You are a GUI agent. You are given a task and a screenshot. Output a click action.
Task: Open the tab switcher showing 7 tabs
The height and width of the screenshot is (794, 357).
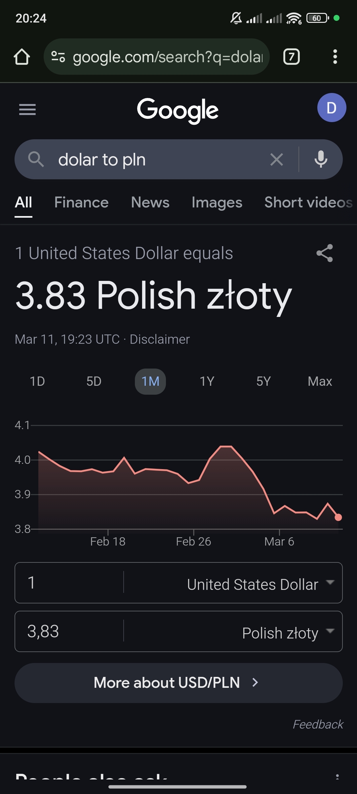[x=291, y=57]
